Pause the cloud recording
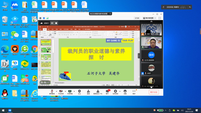The width and height of the screenshot is (201, 113). click(52, 23)
